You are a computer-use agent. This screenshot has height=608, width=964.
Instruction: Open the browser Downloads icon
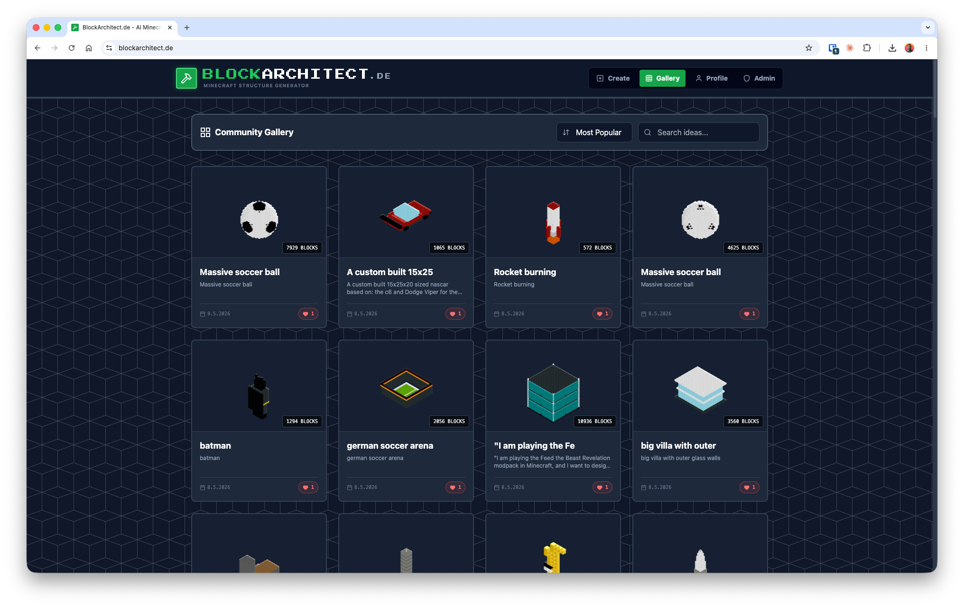[x=892, y=48]
